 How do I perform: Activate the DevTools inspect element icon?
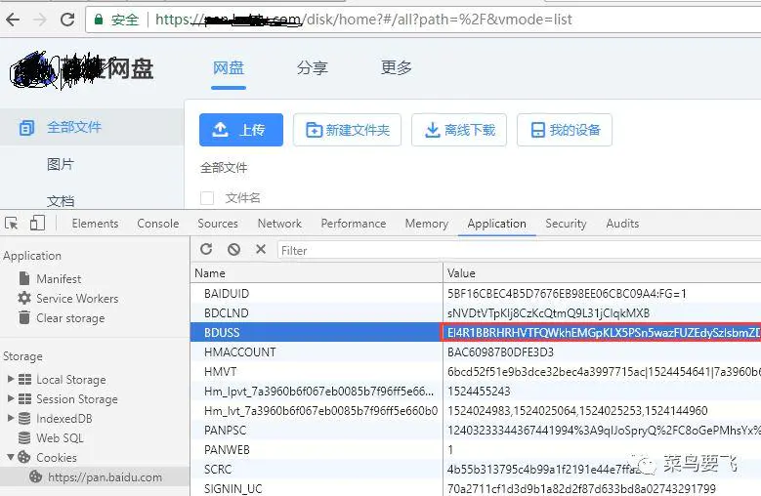coord(12,224)
